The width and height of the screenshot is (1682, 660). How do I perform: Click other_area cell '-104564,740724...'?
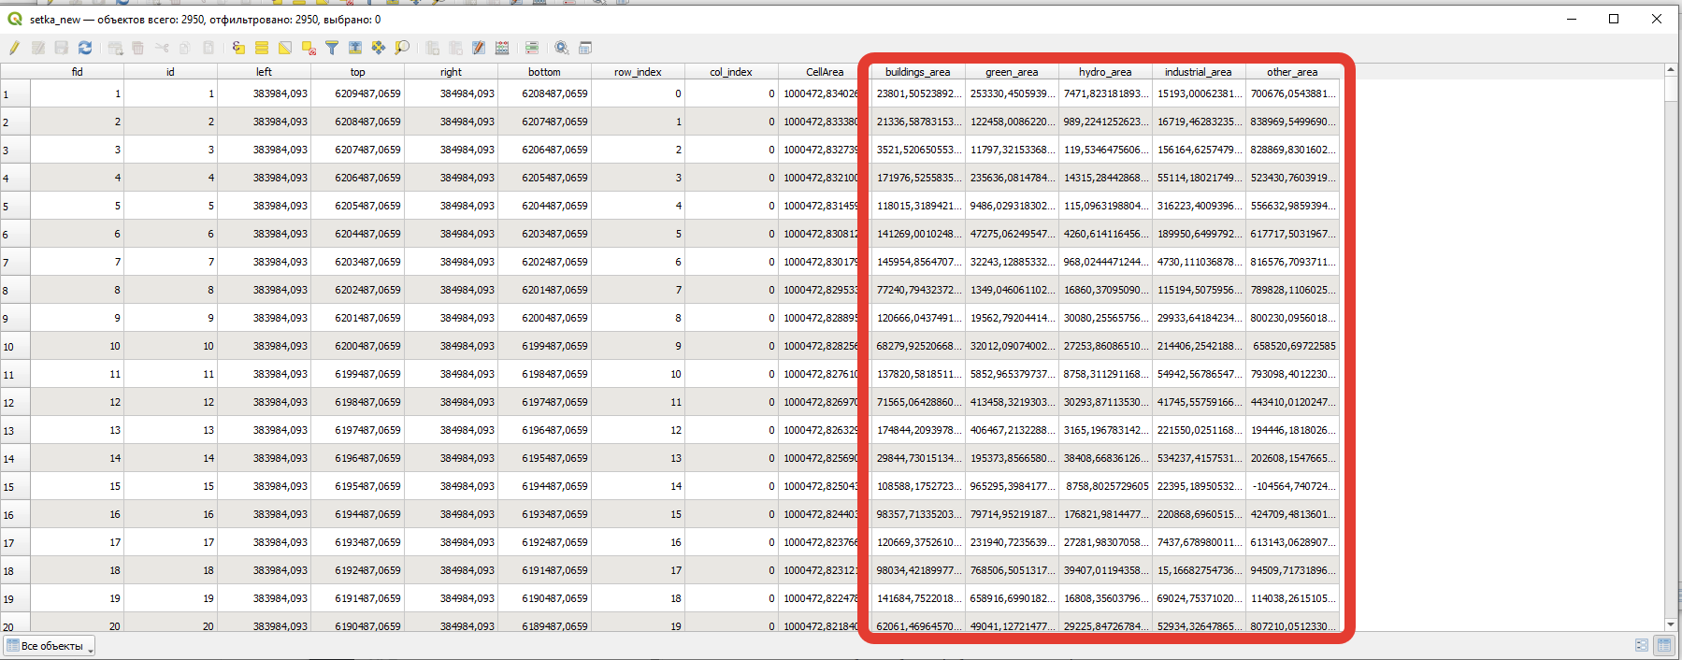1292,486
